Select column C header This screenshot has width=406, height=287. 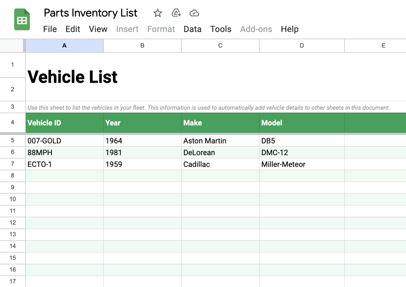click(220, 46)
